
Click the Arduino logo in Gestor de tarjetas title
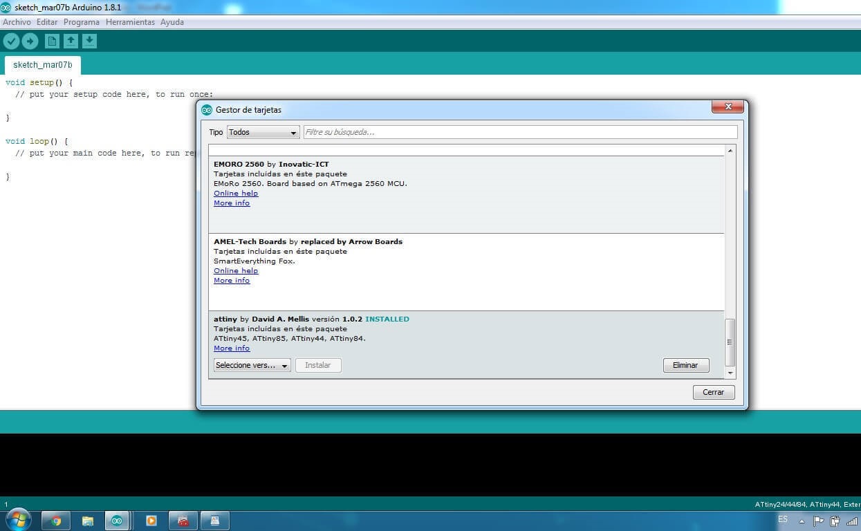(207, 110)
